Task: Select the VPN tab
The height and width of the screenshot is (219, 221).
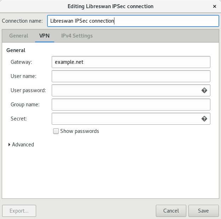Action: pos(44,36)
